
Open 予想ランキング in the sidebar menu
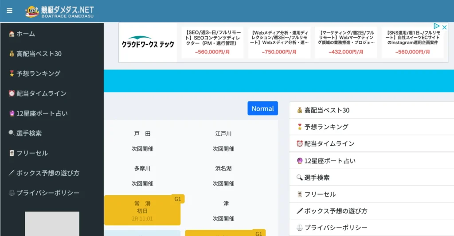coord(52,74)
